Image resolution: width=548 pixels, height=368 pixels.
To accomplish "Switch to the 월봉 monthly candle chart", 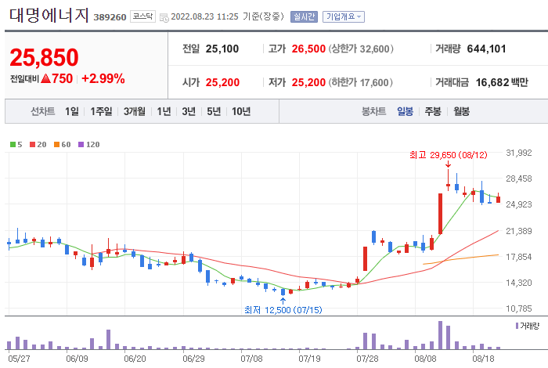I will point(461,111).
